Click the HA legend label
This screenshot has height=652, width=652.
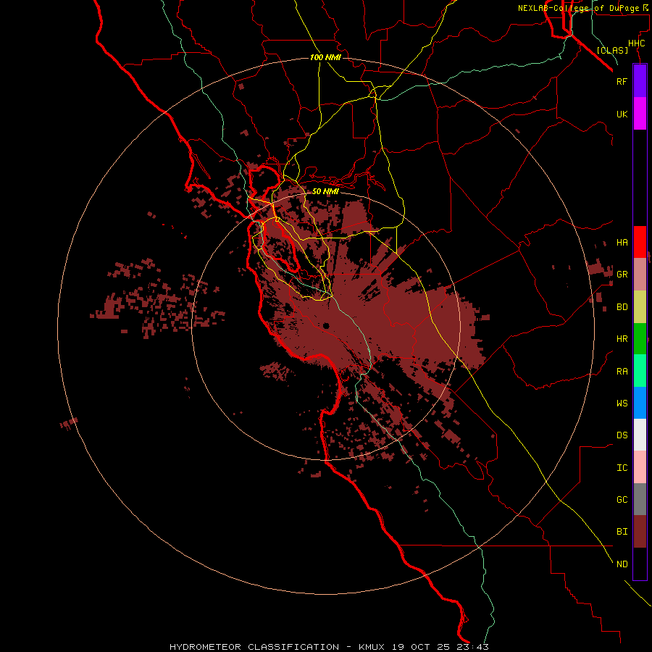(622, 243)
